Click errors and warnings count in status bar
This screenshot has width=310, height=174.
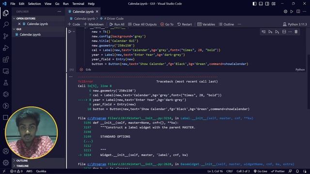tap(16, 171)
